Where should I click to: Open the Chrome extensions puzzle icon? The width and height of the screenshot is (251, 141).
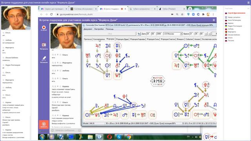click(203, 14)
